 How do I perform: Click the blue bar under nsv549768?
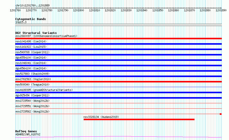pos(118,55)
